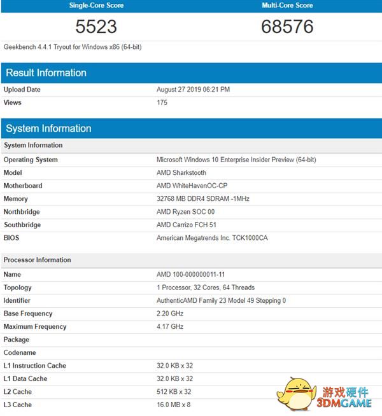
Task: Select the single-core score 5523
Action: (96, 27)
